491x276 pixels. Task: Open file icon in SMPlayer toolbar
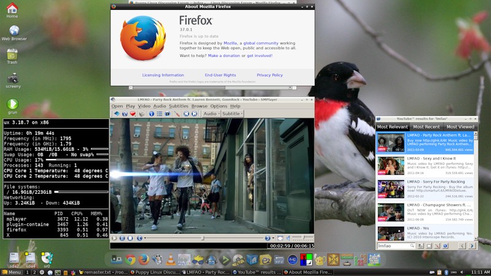tap(117, 114)
